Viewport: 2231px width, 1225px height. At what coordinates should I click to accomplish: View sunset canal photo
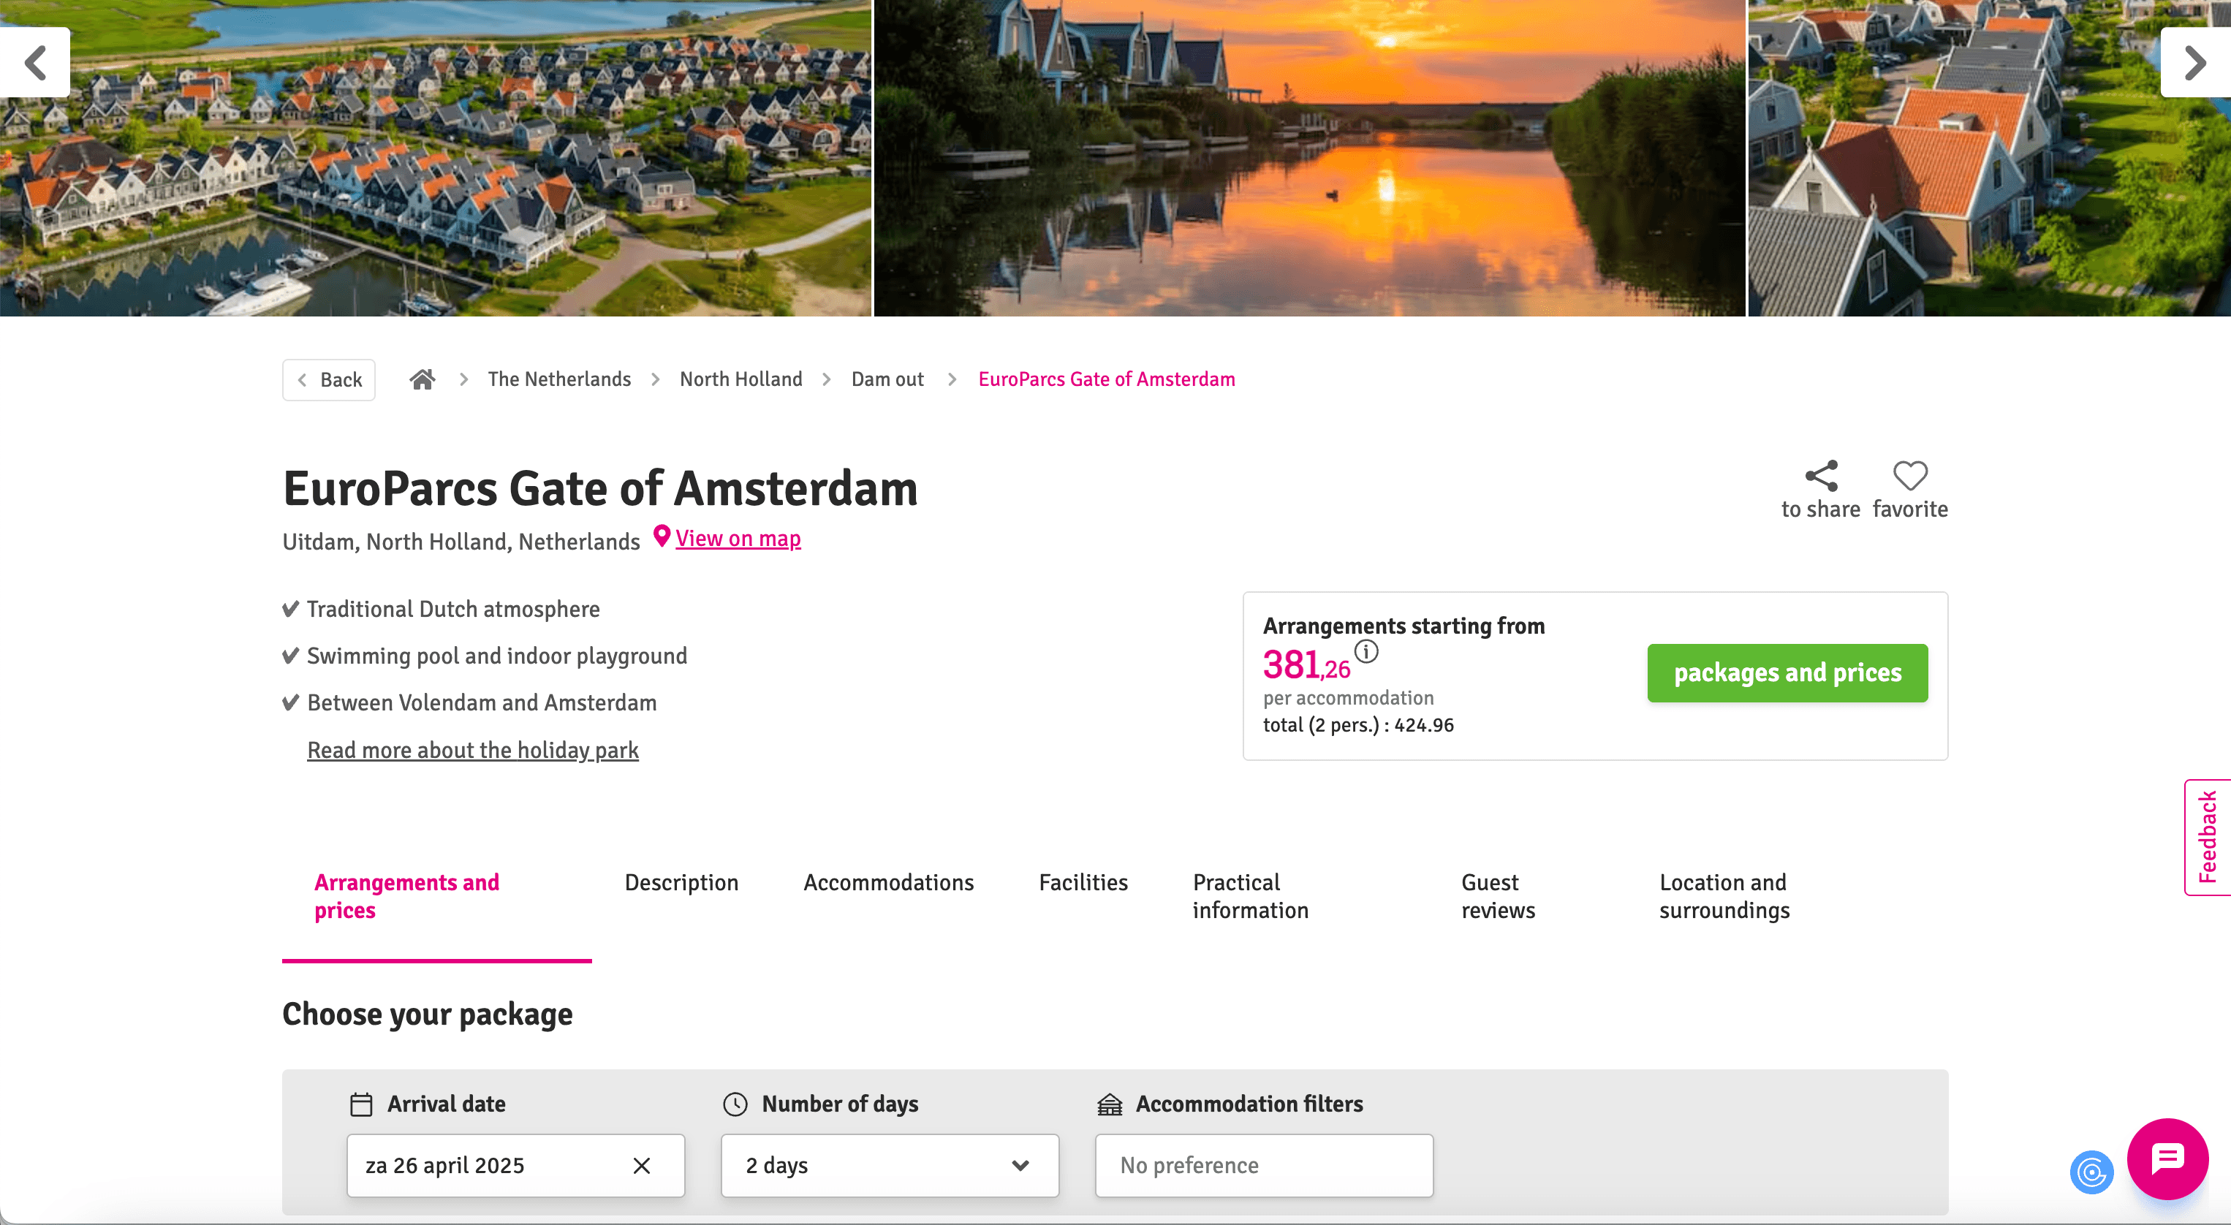pyautogui.click(x=1309, y=158)
